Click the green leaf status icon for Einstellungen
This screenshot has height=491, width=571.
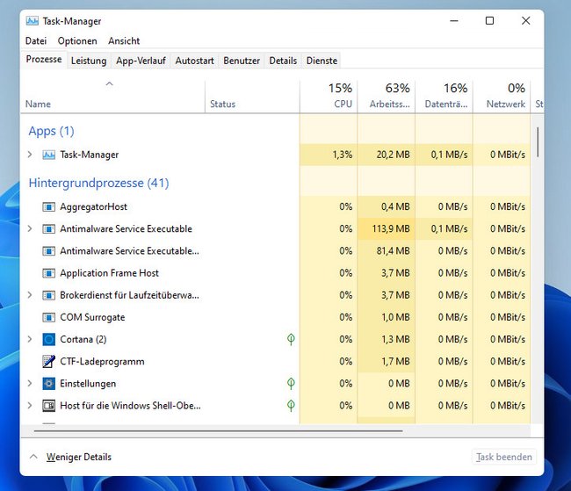click(291, 383)
